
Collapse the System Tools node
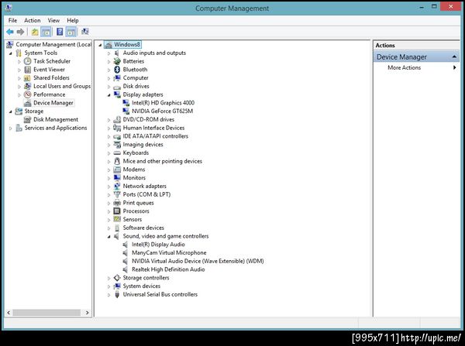point(11,53)
